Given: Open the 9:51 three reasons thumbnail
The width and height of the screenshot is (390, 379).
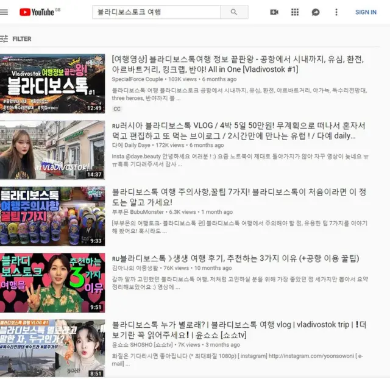Looking at the screenshot, I should click(x=52, y=283).
